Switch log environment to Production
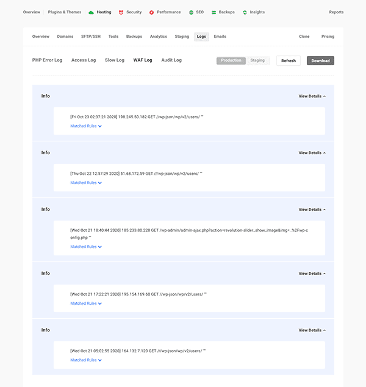 pyautogui.click(x=231, y=60)
